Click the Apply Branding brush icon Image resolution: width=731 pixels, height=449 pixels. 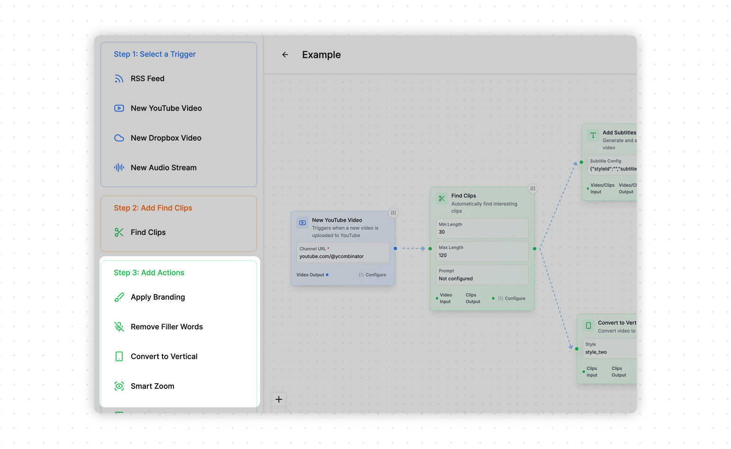tap(119, 297)
